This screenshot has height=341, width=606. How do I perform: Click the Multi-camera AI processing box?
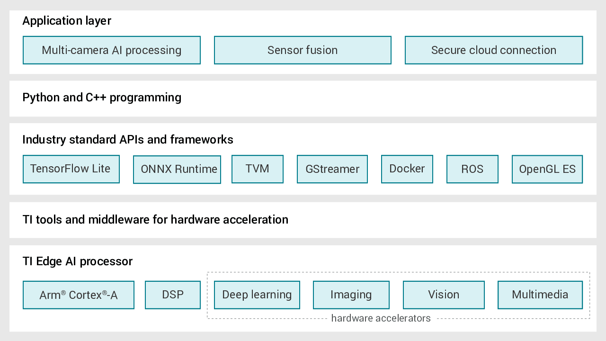tap(112, 50)
